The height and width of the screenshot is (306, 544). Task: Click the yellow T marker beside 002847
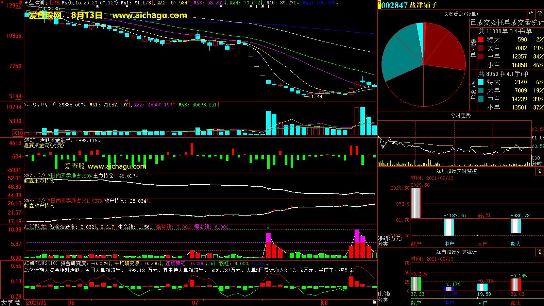379,5
